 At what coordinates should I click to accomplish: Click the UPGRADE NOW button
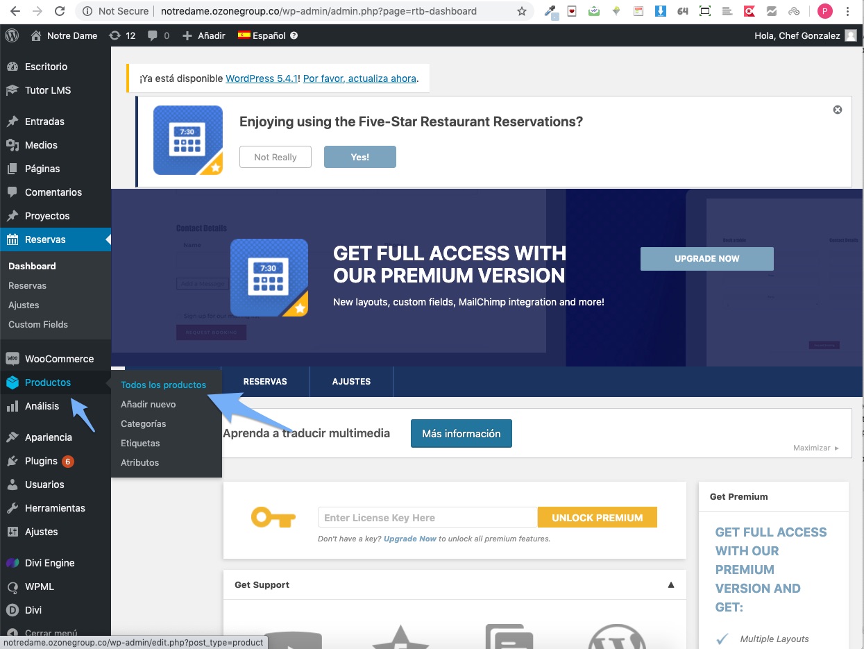pyautogui.click(x=707, y=258)
